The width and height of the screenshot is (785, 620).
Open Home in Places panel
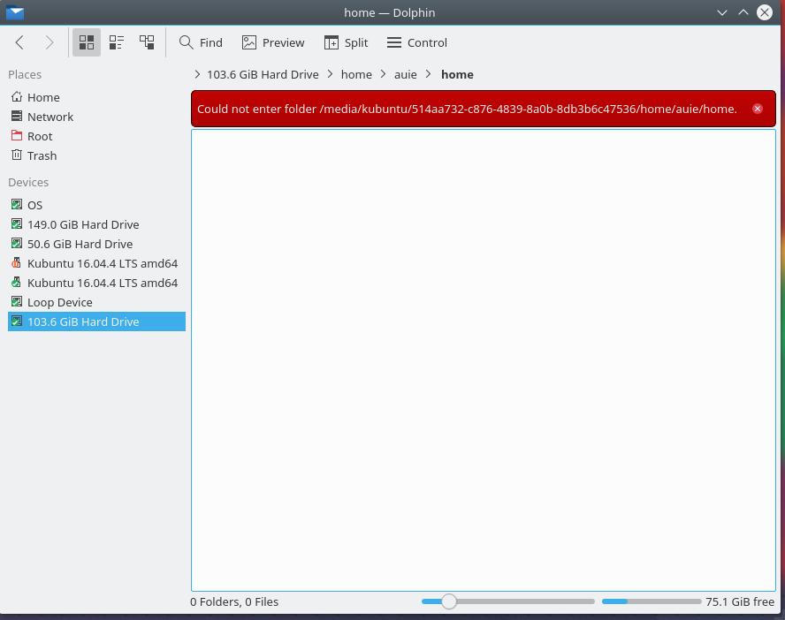[43, 97]
